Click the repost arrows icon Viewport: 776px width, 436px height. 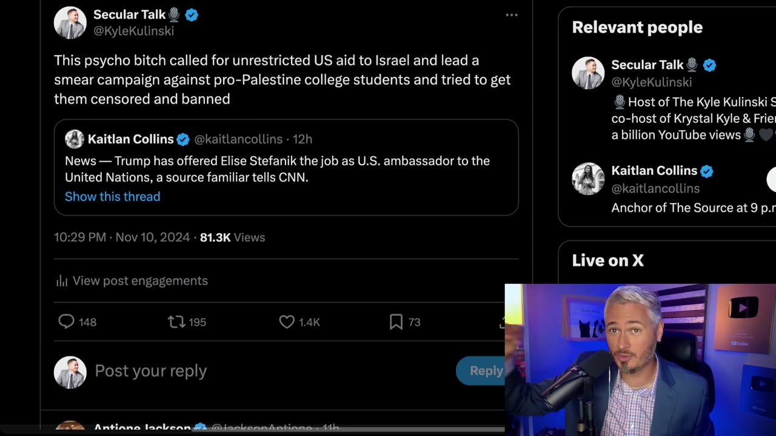coord(176,322)
